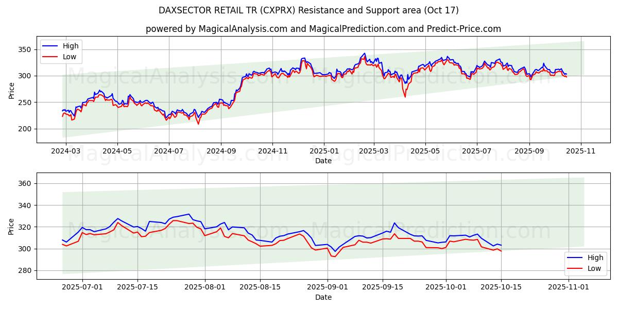Click the 2025-11-01 date tick on the bottom chart

tap(567, 288)
